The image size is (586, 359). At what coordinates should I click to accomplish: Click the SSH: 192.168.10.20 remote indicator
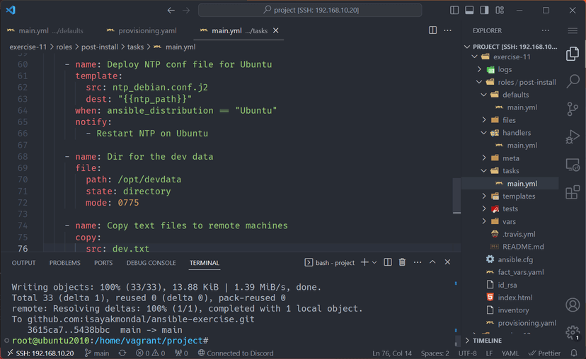tap(40, 353)
